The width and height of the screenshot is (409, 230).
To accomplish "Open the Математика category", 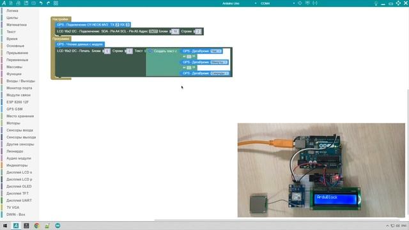I will (x=17, y=25).
